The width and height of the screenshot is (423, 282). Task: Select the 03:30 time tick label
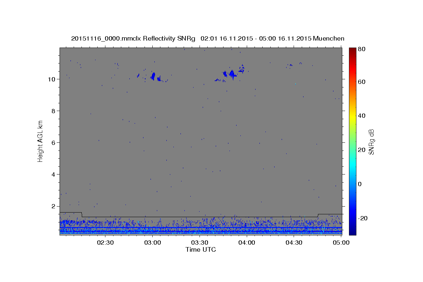coord(200,243)
